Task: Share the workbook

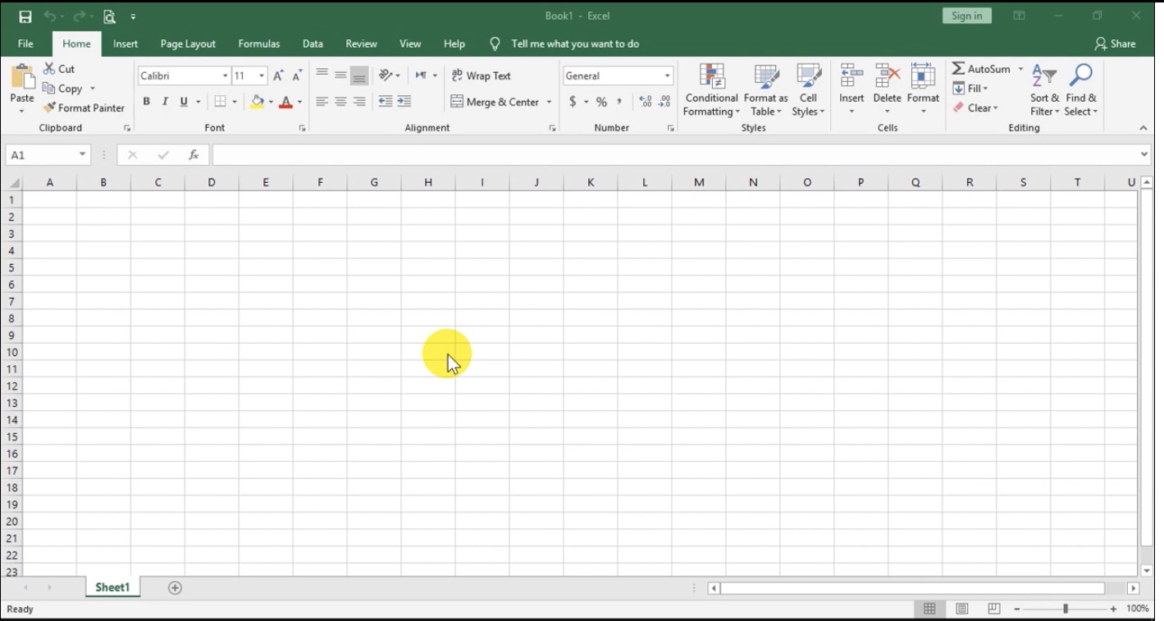Action: pyautogui.click(x=1115, y=43)
